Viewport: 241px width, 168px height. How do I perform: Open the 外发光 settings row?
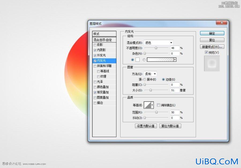[x=104, y=55]
